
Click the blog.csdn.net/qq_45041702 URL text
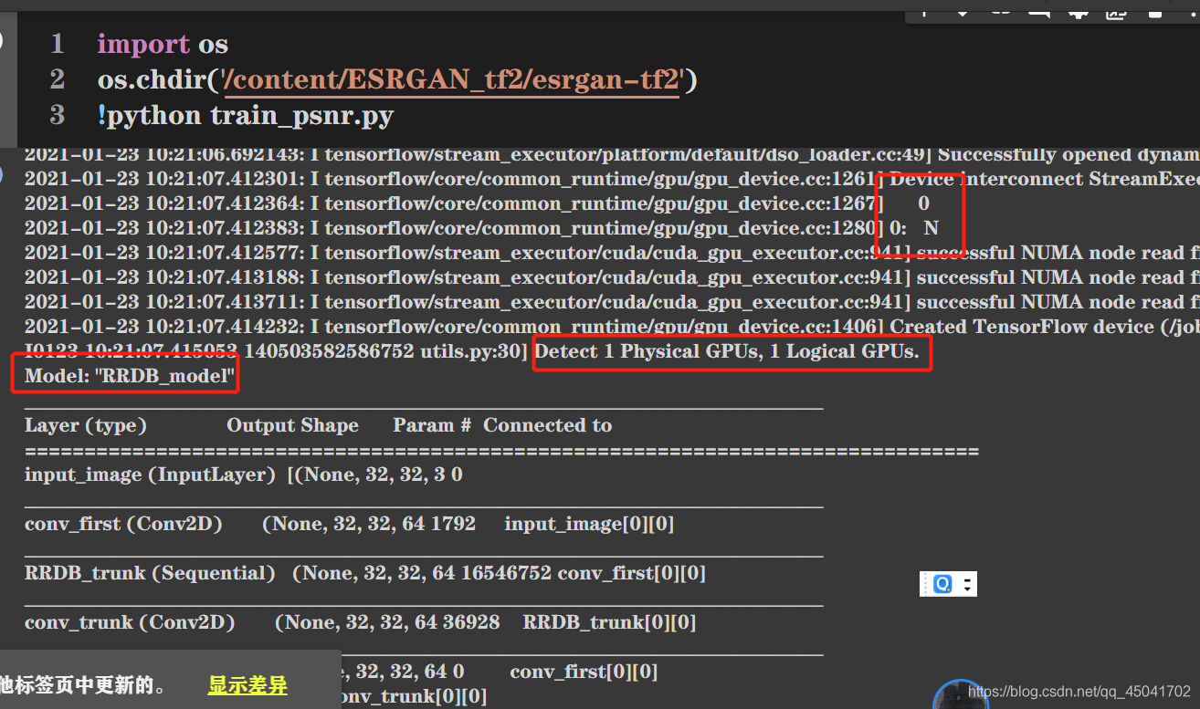1079,692
